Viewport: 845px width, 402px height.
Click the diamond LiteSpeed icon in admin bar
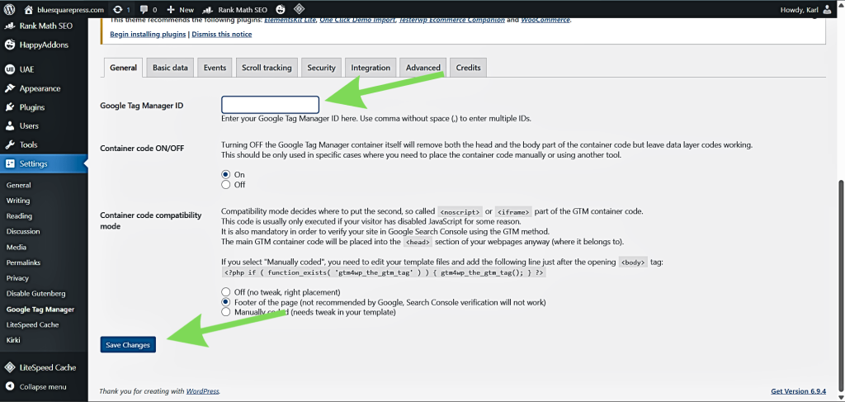[x=300, y=9]
